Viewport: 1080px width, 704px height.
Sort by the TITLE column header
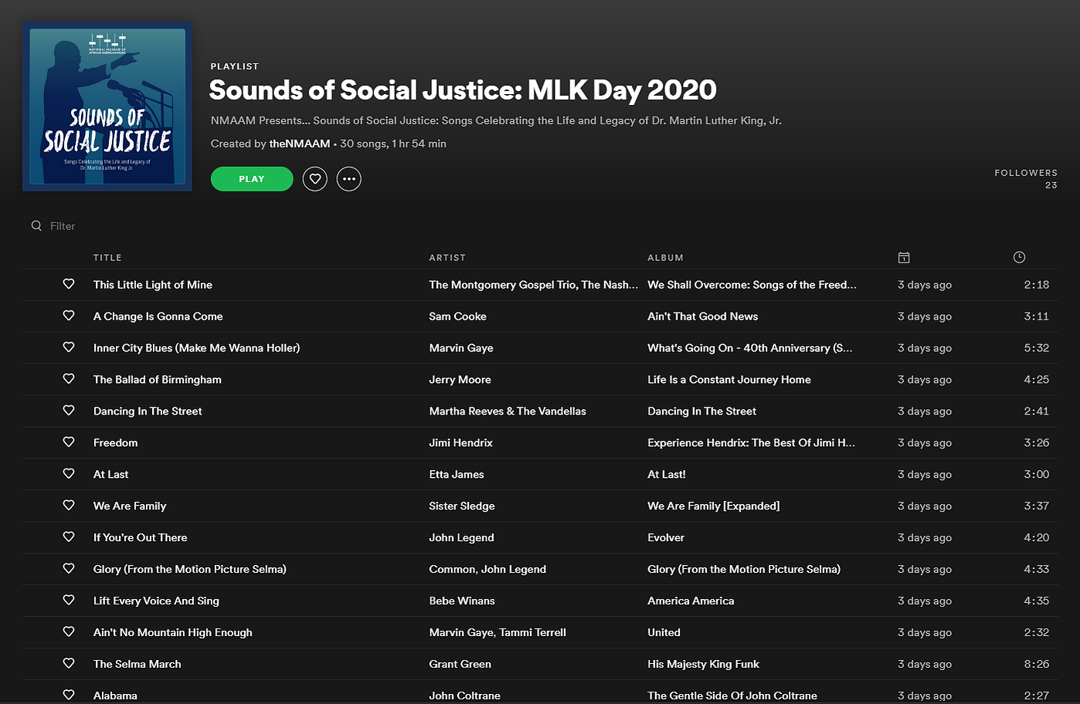[x=107, y=258]
